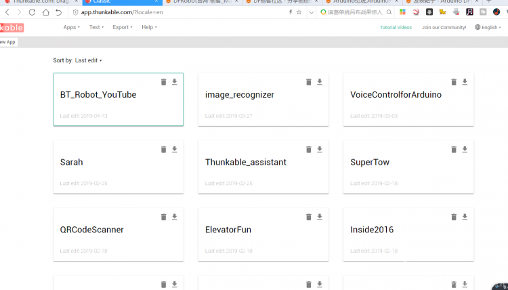This screenshot has height=290, width=508.
Task: Bookmark page with star icon
Action: pyautogui.click(x=299, y=12)
